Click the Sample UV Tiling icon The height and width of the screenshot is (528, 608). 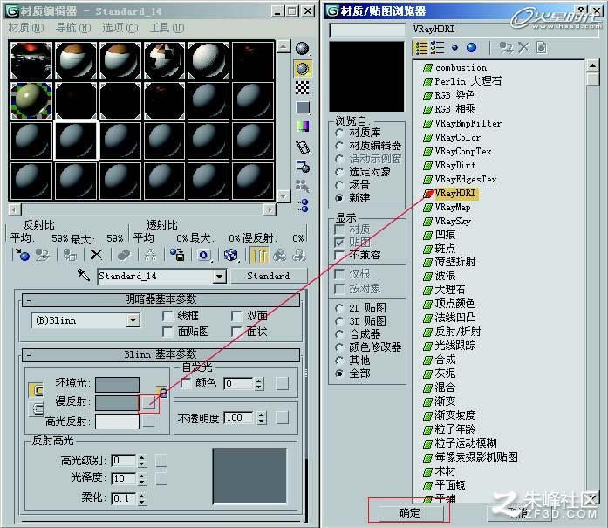302,107
